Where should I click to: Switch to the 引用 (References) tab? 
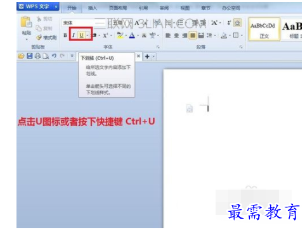coord(143,8)
